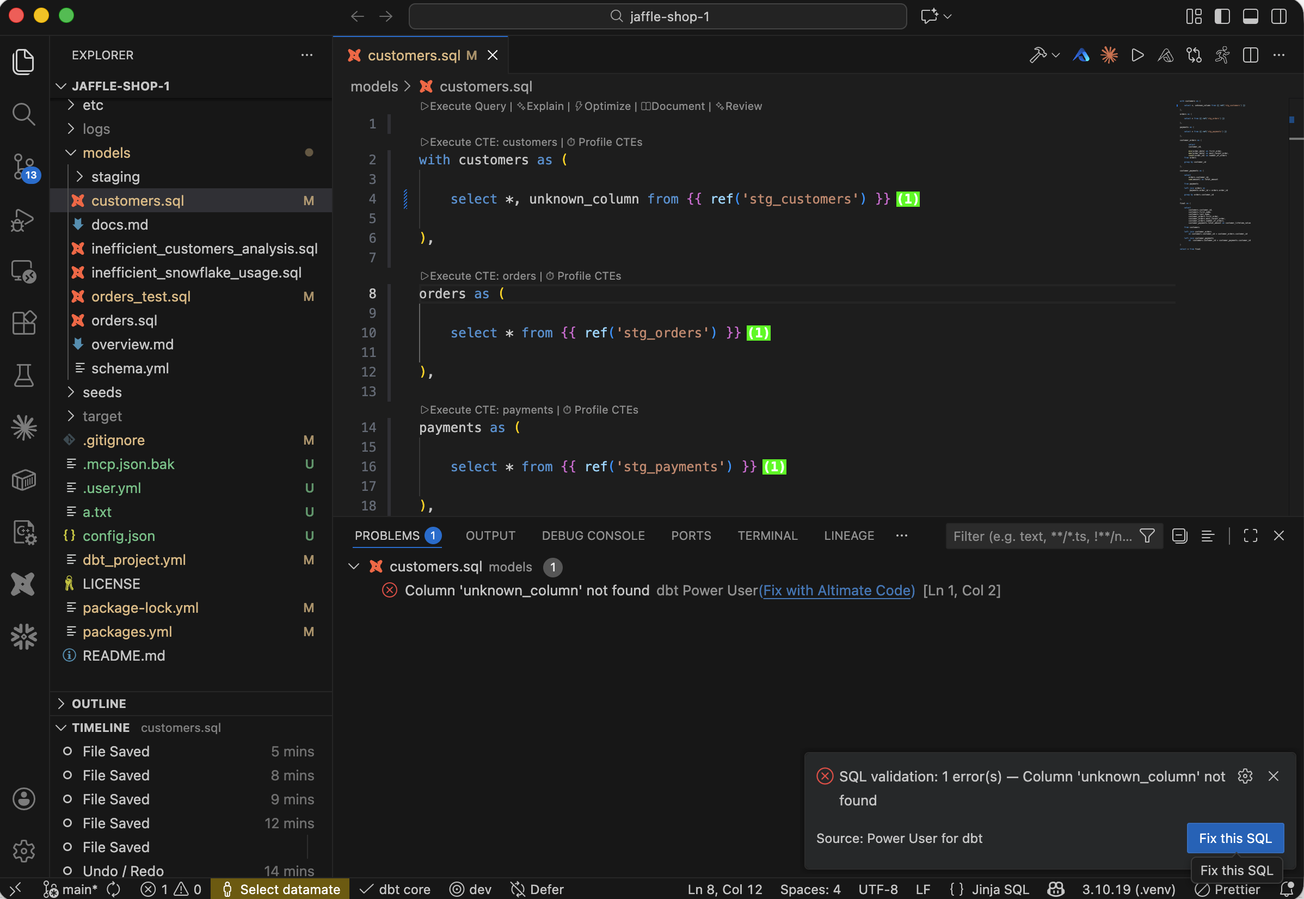Click Execute CTE: orders code lens

click(x=478, y=276)
